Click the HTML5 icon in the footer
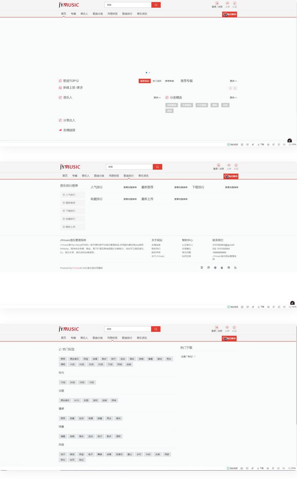 202,268
